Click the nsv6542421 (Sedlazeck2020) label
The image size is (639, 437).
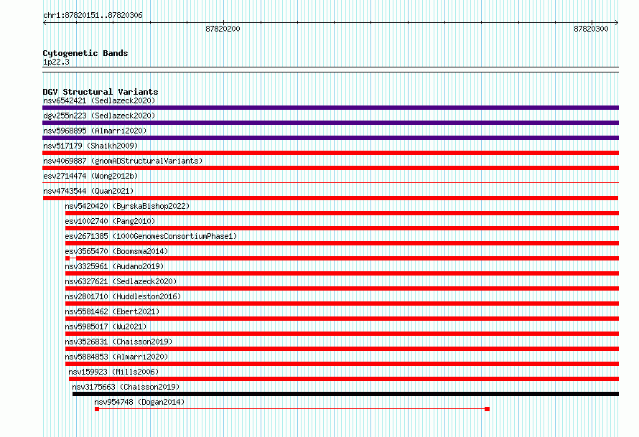coord(99,100)
